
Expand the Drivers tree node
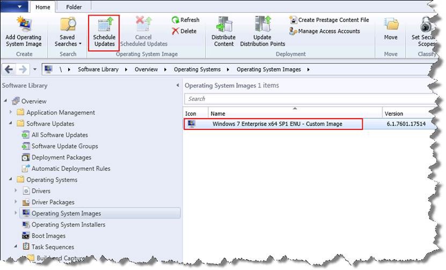pos(16,191)
